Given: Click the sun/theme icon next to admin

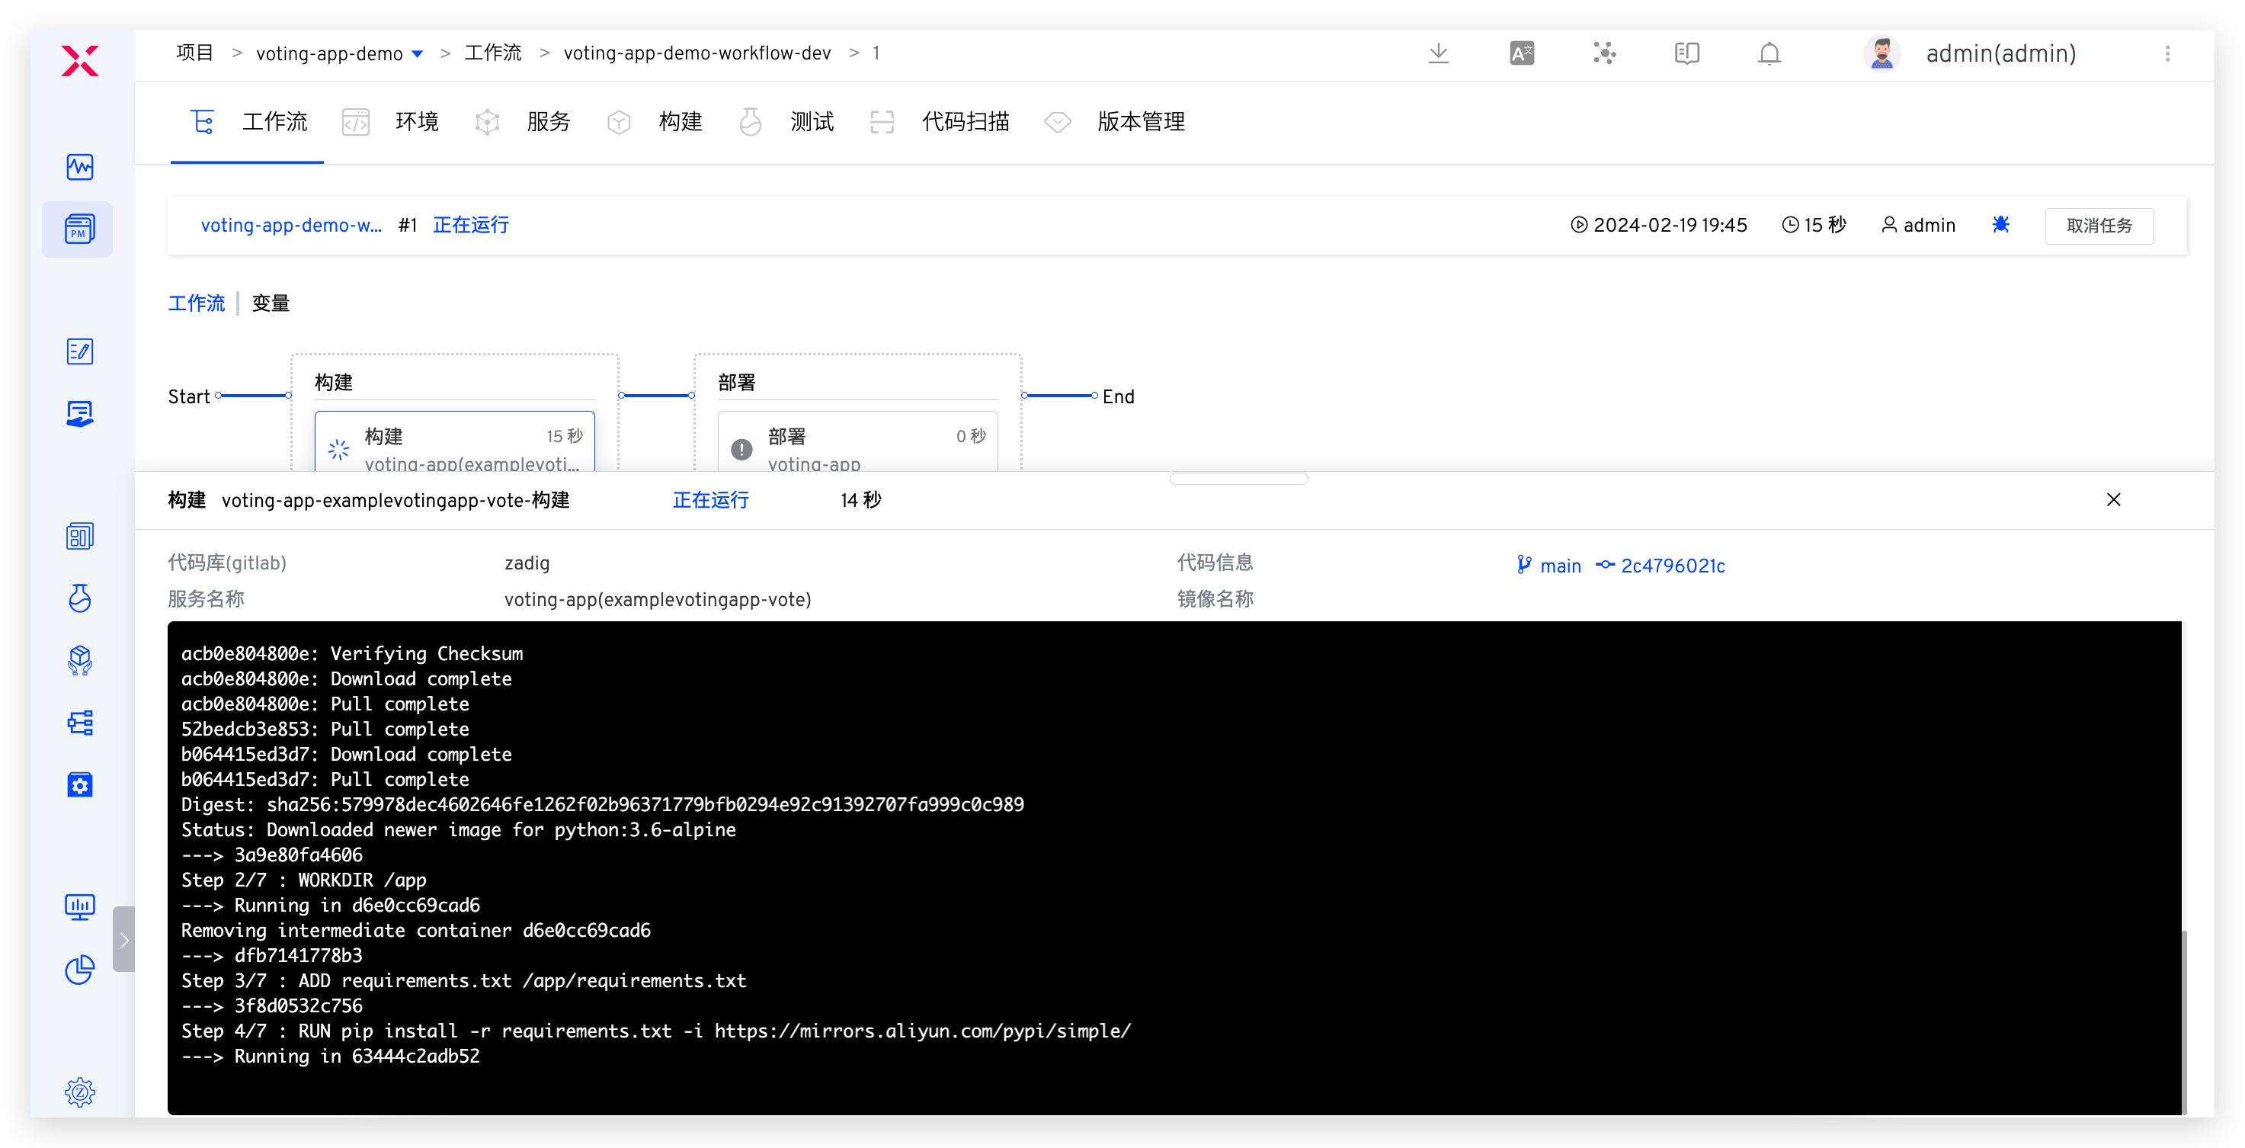Looking at the screenshot, I should (2002, 225).
